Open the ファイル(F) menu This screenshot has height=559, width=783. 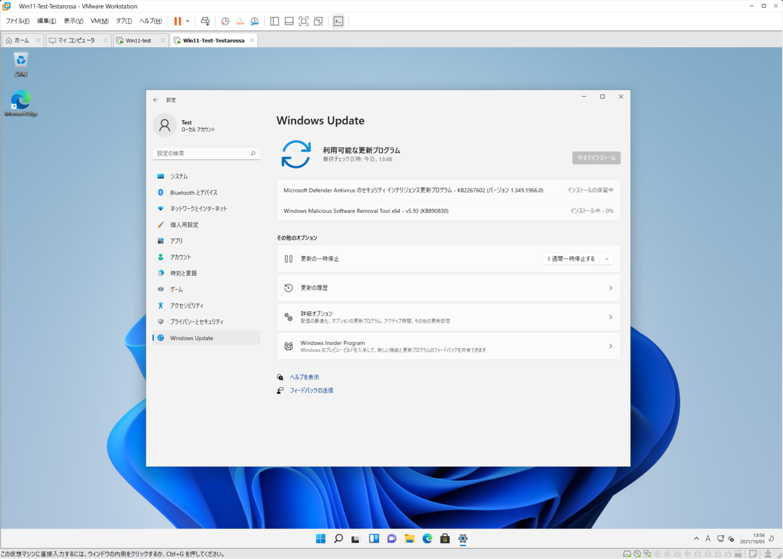point(18,21)
